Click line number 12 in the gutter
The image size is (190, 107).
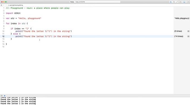[x=3, y=36]
